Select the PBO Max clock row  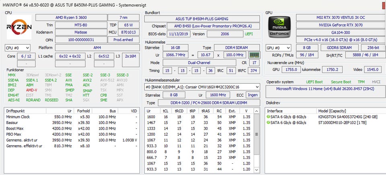[72, 134]
